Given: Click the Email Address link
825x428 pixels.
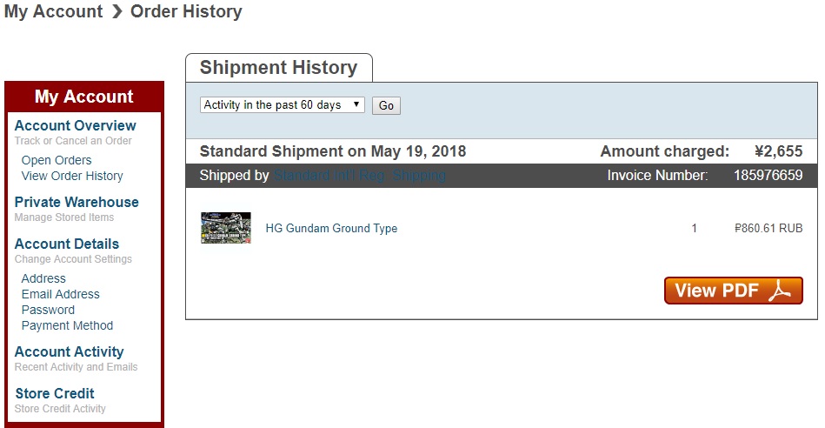Looking at the screenshot, I should 61,294.
